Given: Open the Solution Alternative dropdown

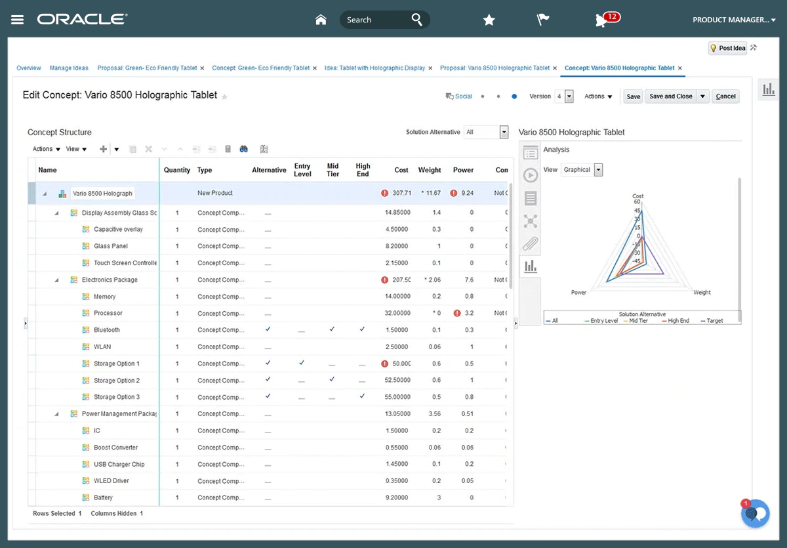Looking at the screenshot, I should [504, 132].
